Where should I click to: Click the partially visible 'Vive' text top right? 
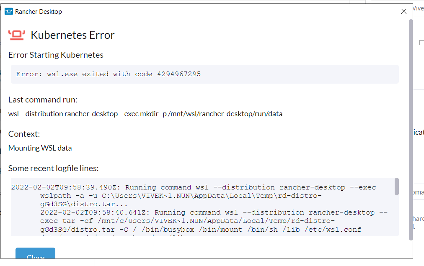click(419, 8)
